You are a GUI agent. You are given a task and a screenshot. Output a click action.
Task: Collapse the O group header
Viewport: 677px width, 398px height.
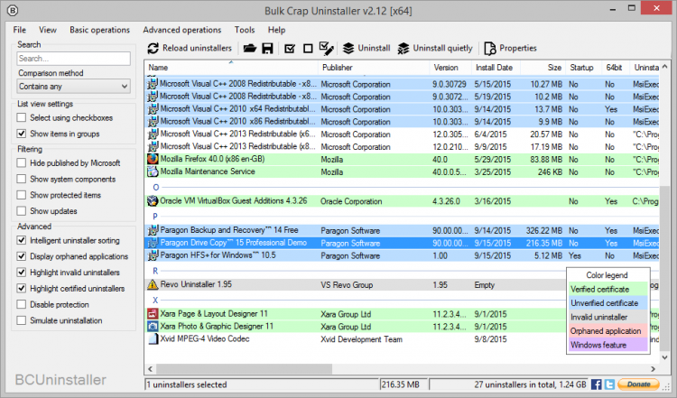tap(156, 188)
